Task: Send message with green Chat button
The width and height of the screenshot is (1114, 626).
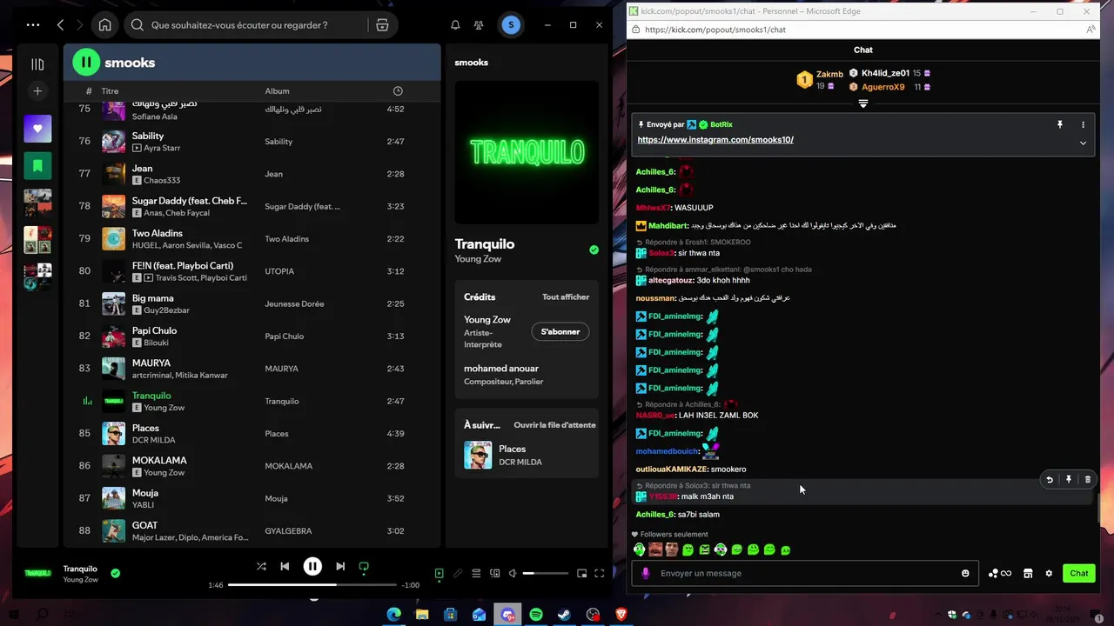Action: 1078,573
